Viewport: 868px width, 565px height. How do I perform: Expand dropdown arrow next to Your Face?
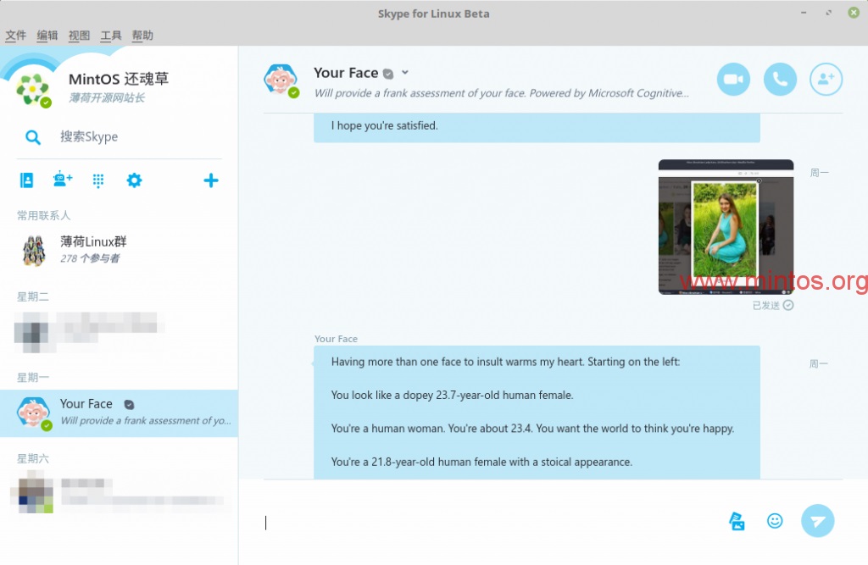pyautogui.click(x=405, y=73)
